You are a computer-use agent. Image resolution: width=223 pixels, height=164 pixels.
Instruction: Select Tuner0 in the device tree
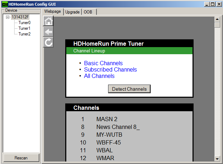point(24,23)
